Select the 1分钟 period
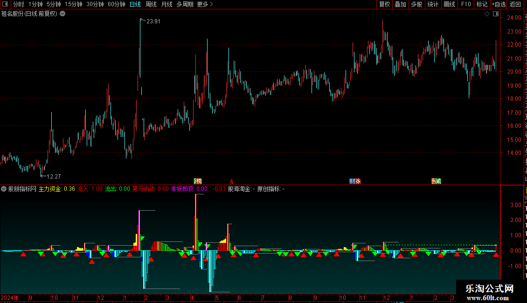The image size is (527, 303). [35, 4]
